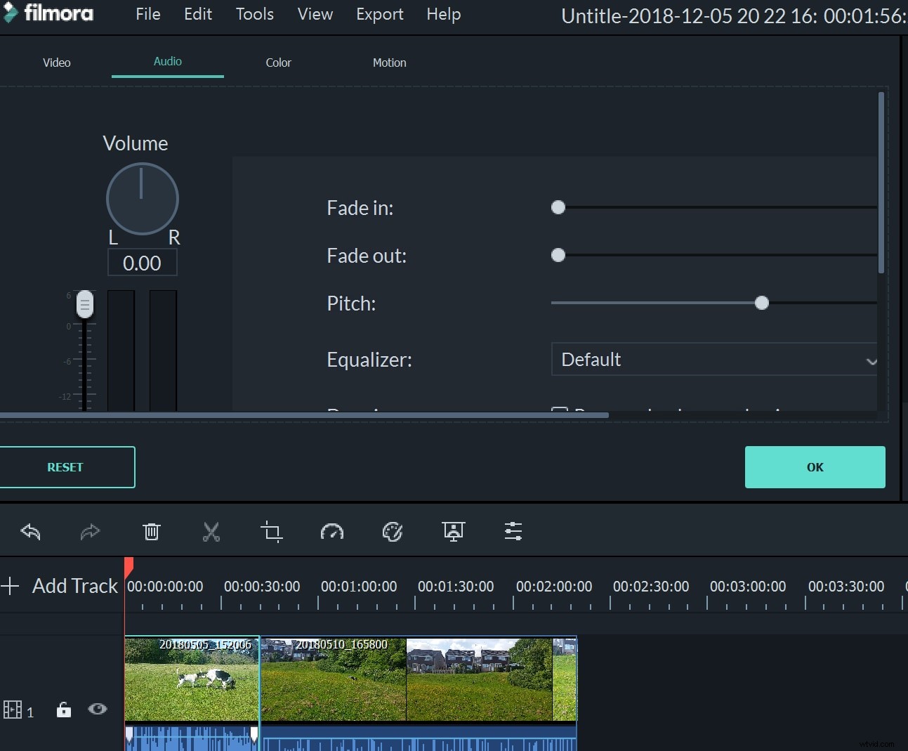Lock track 1 with the padlock toggle

point(63,710)
